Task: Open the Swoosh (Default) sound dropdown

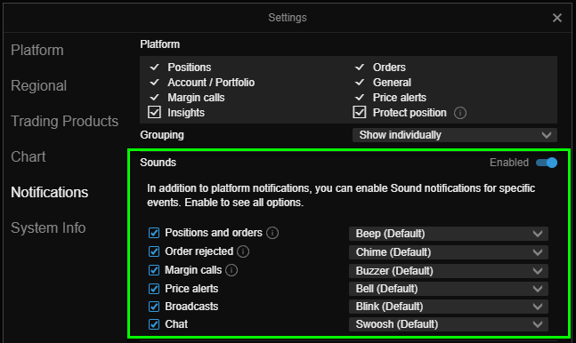Action: tap(449, 324)
